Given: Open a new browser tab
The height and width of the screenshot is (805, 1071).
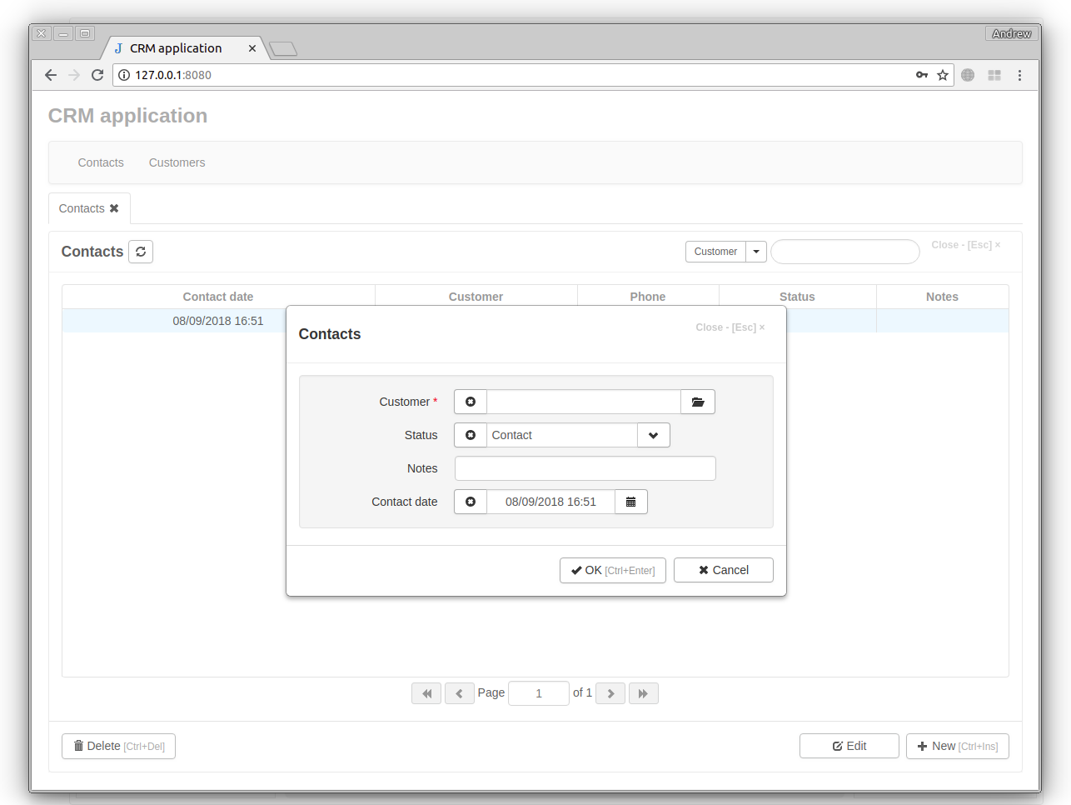Looking at the screenshot, I should pyautogui.click(x=283, y=49).
